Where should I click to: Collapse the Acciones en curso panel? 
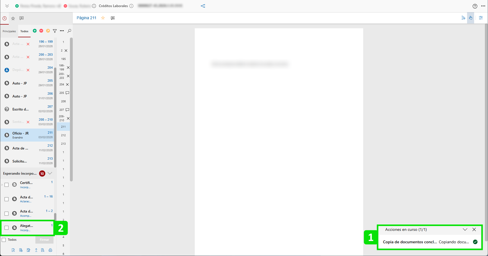coord(465,229)
